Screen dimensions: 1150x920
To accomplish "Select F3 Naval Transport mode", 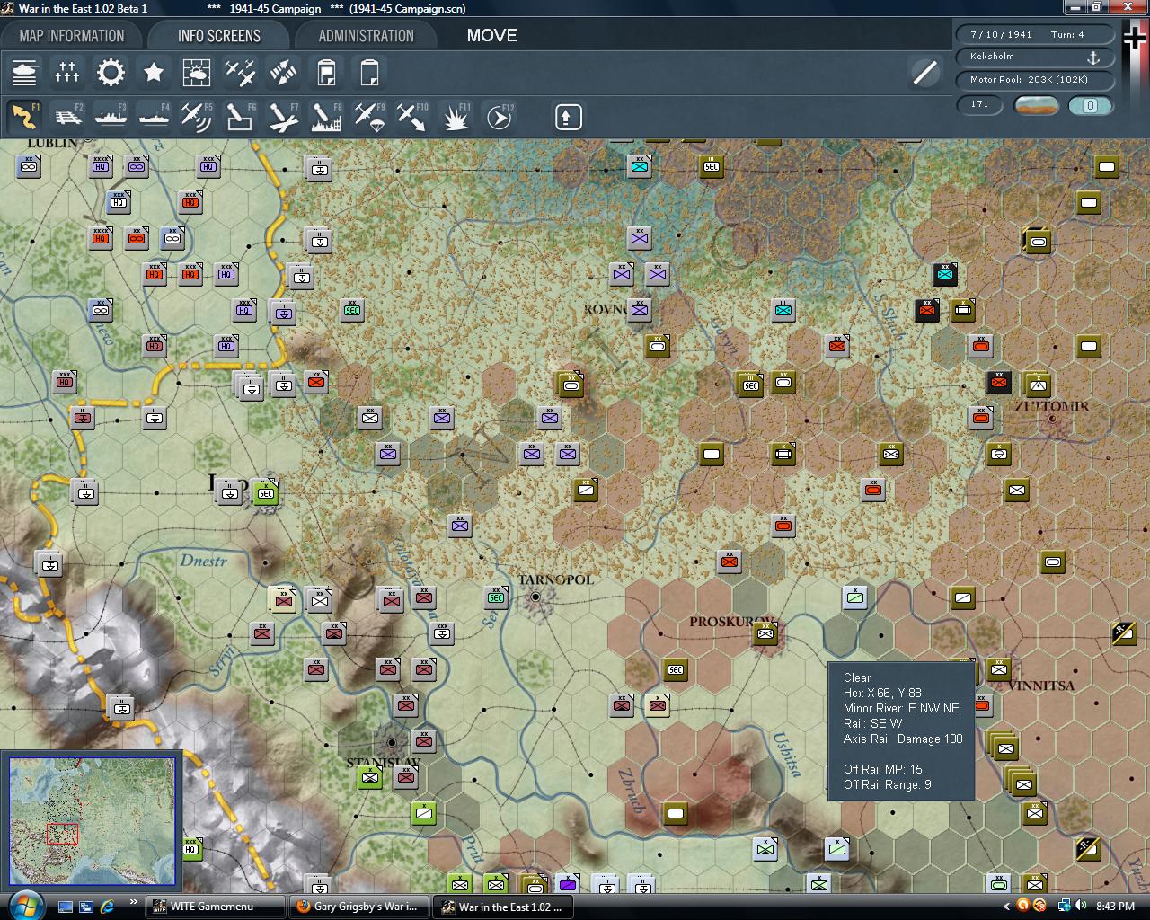I will pos(111,117).
